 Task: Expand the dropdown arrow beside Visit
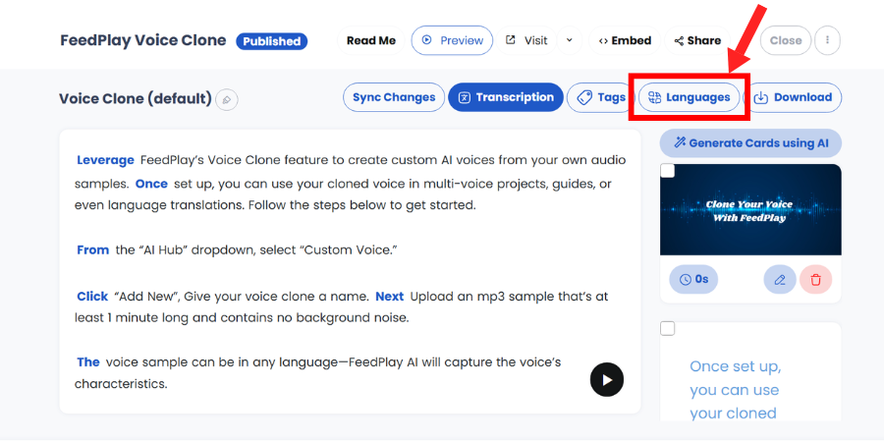[570, 40]
